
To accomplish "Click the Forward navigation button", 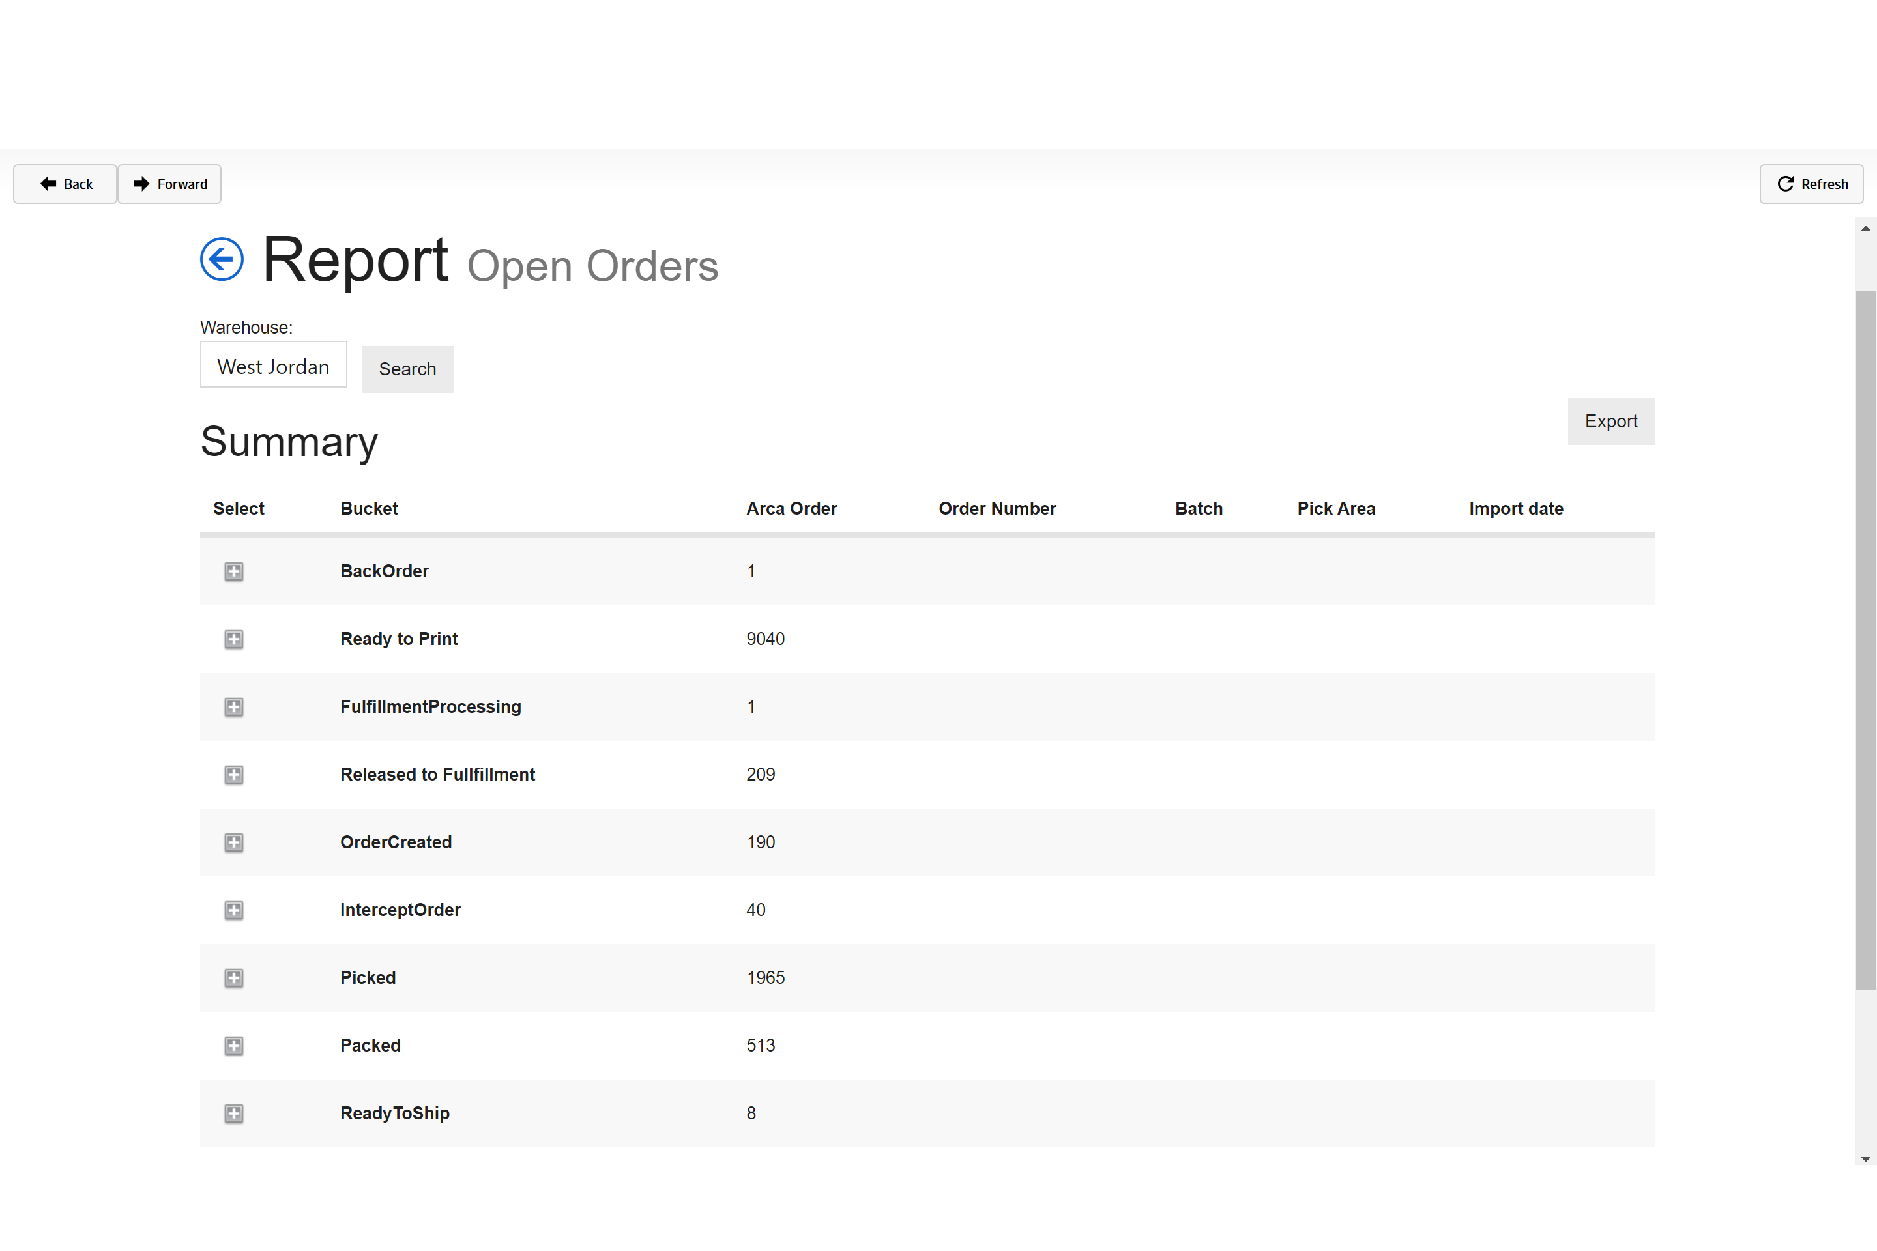I will pyautogui.click(x=169, y=184).
